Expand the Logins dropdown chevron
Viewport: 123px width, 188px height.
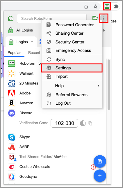[32, 42]
